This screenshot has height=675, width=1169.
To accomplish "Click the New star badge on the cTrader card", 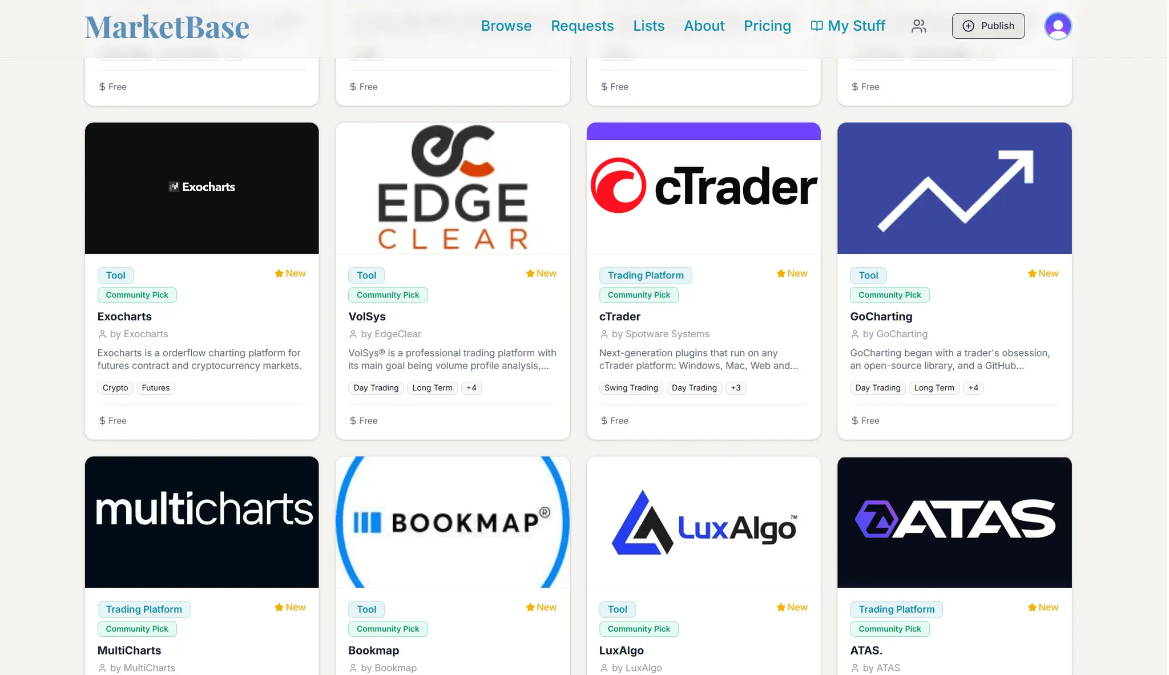I will click(x=792, y=273).
